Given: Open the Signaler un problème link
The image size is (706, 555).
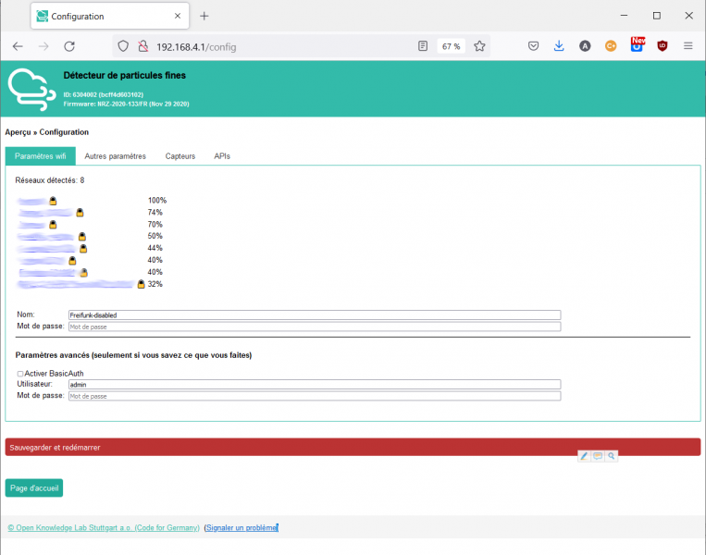Looking at the screenshot, I should (241, 527).
